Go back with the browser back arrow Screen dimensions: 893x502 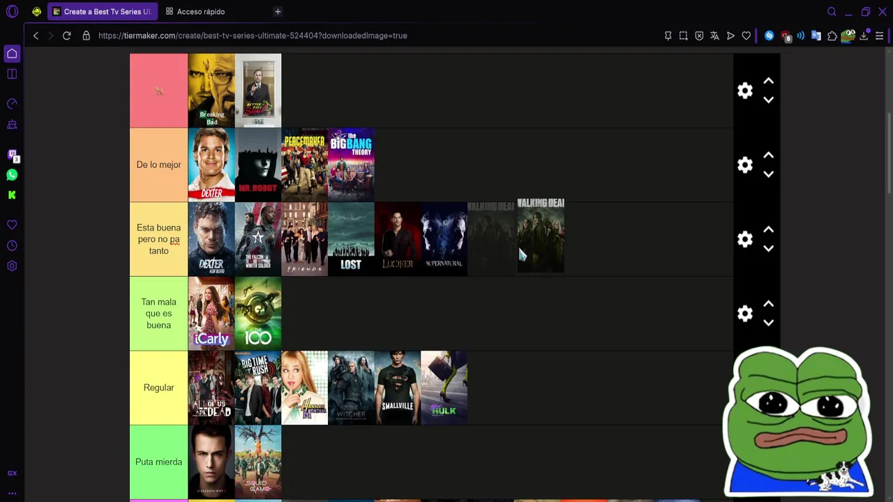36,36
